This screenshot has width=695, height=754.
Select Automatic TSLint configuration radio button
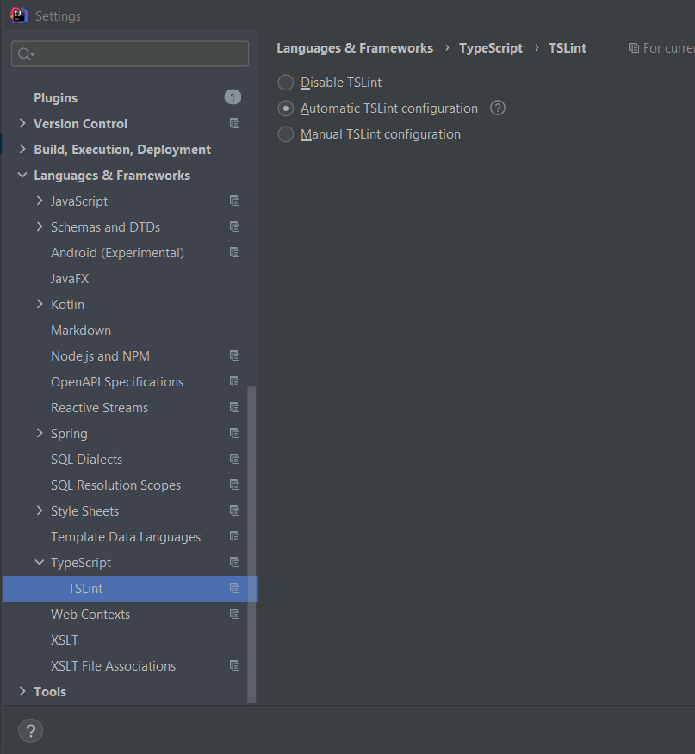285,108
